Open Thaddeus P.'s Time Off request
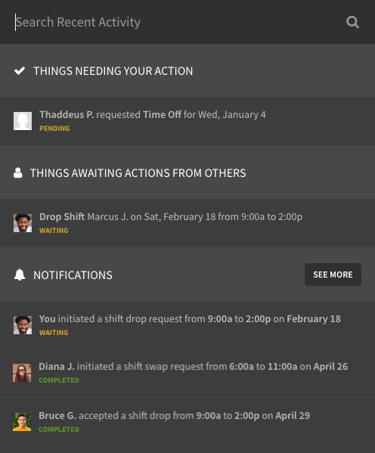The image size is (375, 453). [187, 121]
